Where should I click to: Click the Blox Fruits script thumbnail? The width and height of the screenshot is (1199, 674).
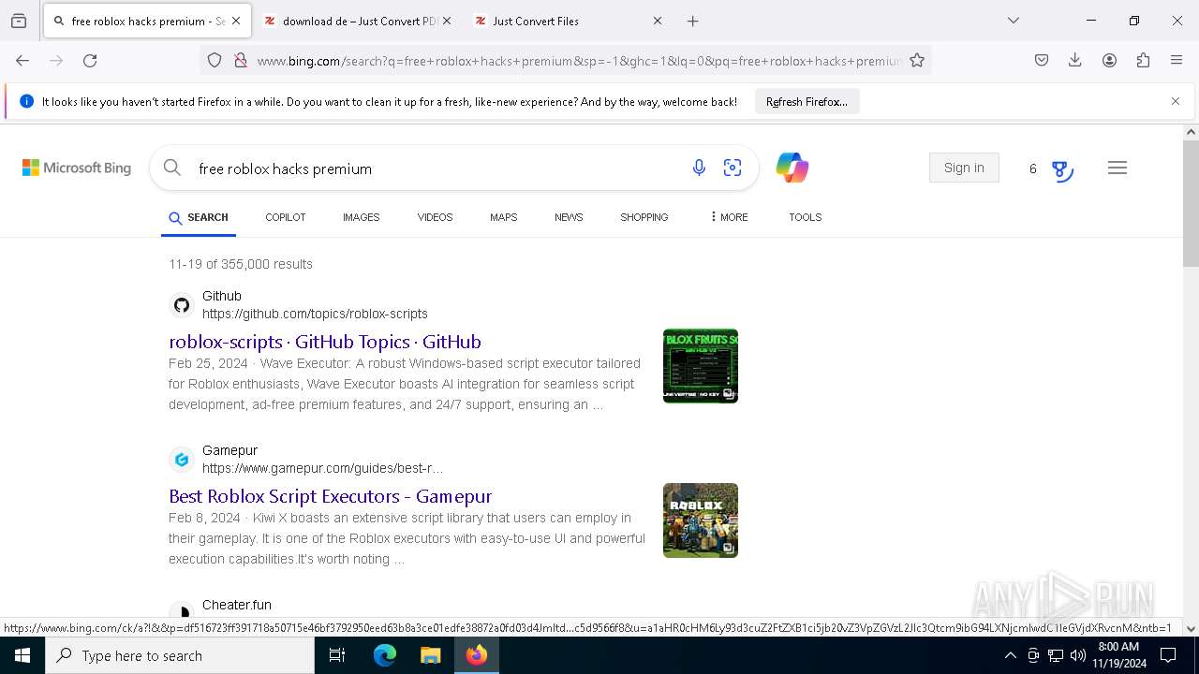click(701, 366)
